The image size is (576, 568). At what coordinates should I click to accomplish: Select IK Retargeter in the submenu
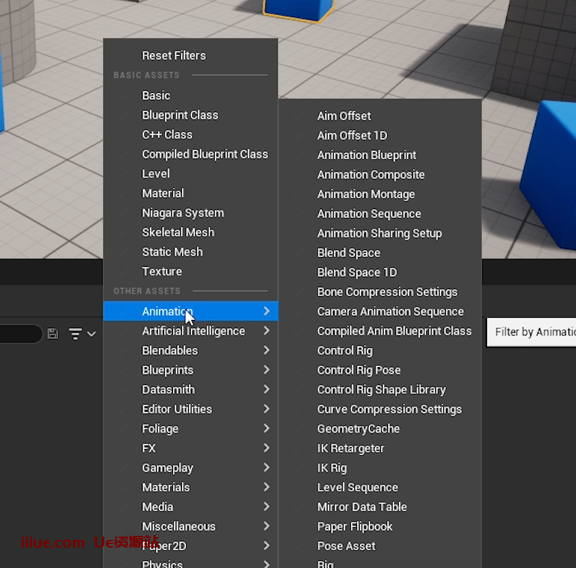click(351, 448)
